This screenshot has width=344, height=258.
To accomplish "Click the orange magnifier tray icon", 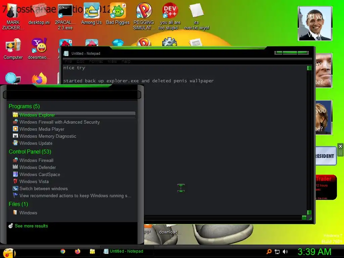I will (x=269, y=251).
